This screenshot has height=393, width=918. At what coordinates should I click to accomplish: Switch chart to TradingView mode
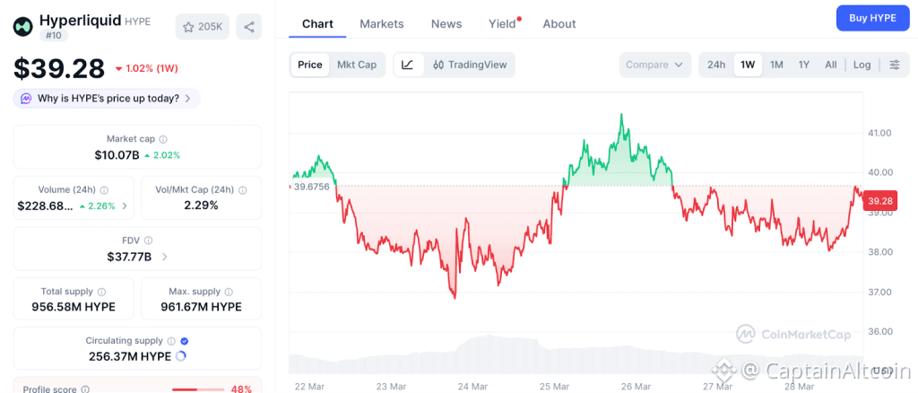(x=469, y=65)
